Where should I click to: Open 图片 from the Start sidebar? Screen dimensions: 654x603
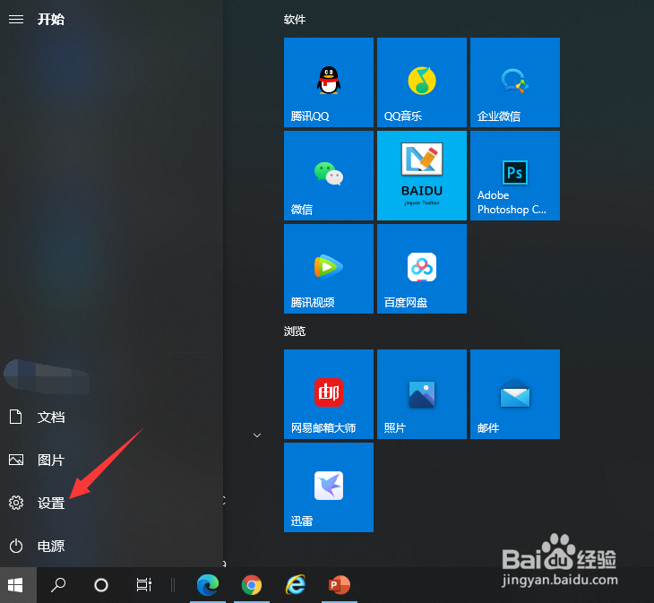(111, 460)
